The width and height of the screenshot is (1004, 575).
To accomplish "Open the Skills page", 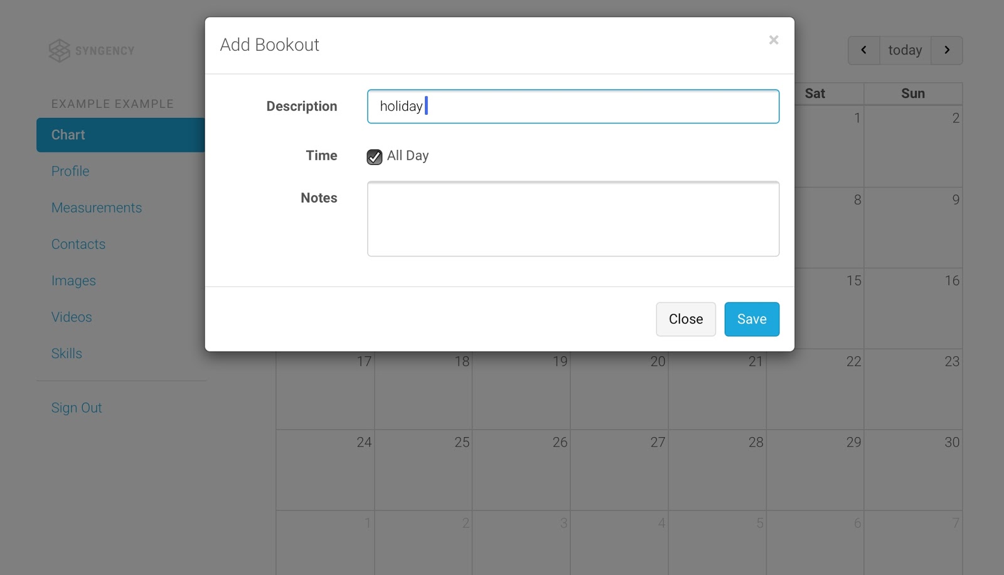I will [x=67, y=353].
